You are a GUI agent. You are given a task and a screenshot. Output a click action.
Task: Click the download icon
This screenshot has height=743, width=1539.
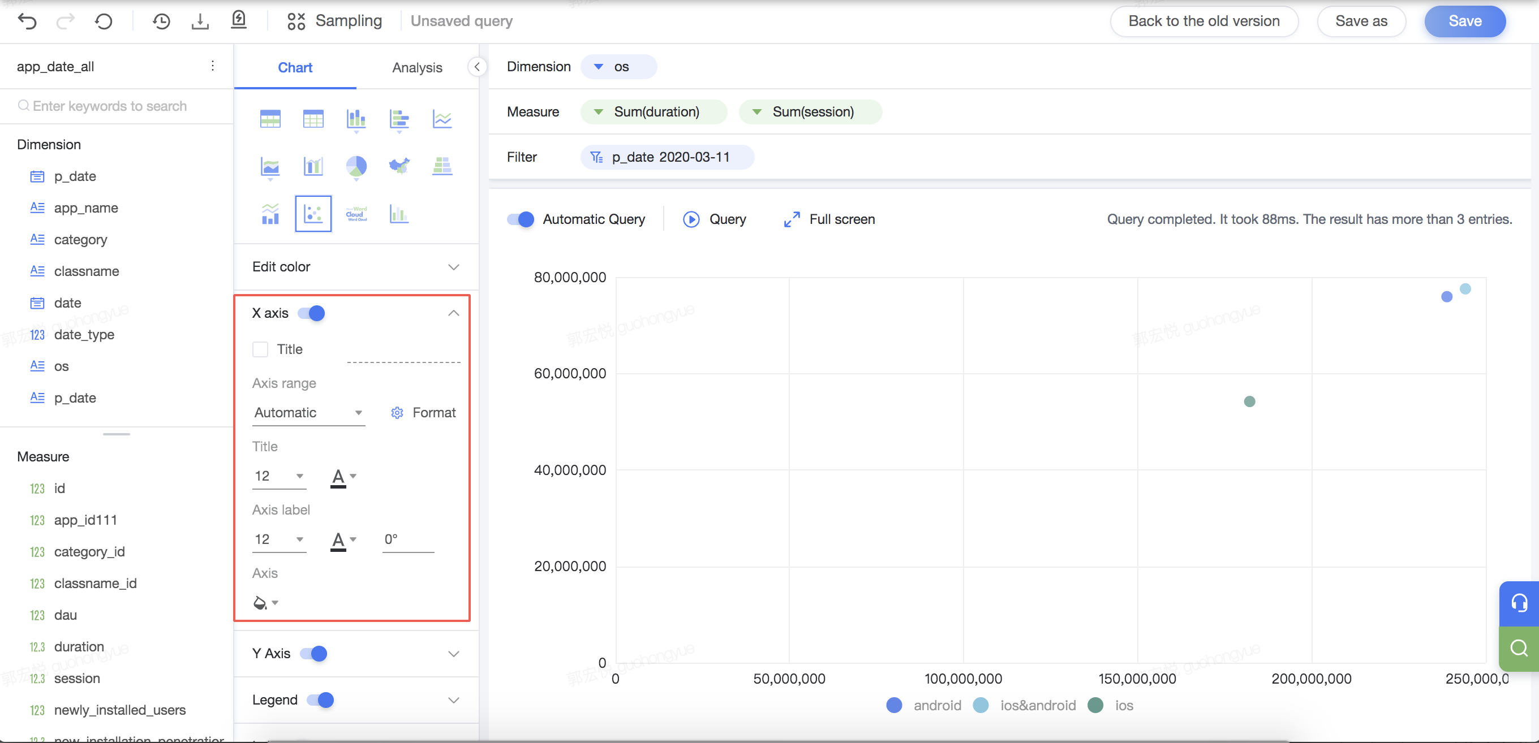tap(200, 21)
